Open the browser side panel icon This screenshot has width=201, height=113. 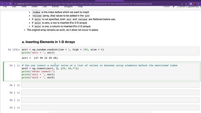[191, 4]
